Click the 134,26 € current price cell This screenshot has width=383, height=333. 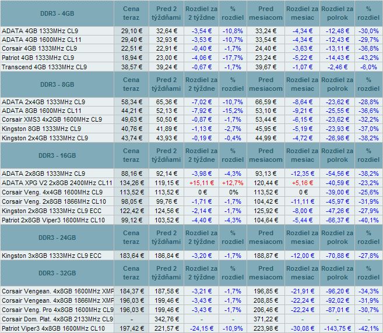click(x=132, y=183)
